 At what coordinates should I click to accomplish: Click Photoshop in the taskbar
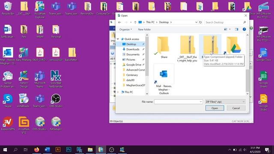pyautogui.click(x=68, y=150)
